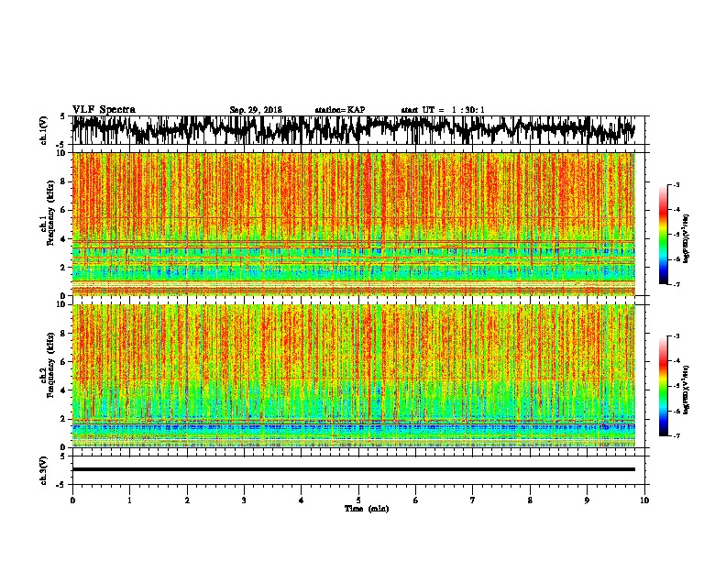Click the time axis tick label '8'

pyautogui.click(x=530, y=500)
